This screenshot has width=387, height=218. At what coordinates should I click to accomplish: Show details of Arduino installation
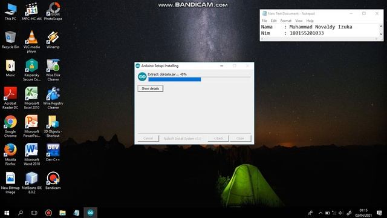pyautogui.click(x=151, y=88)
